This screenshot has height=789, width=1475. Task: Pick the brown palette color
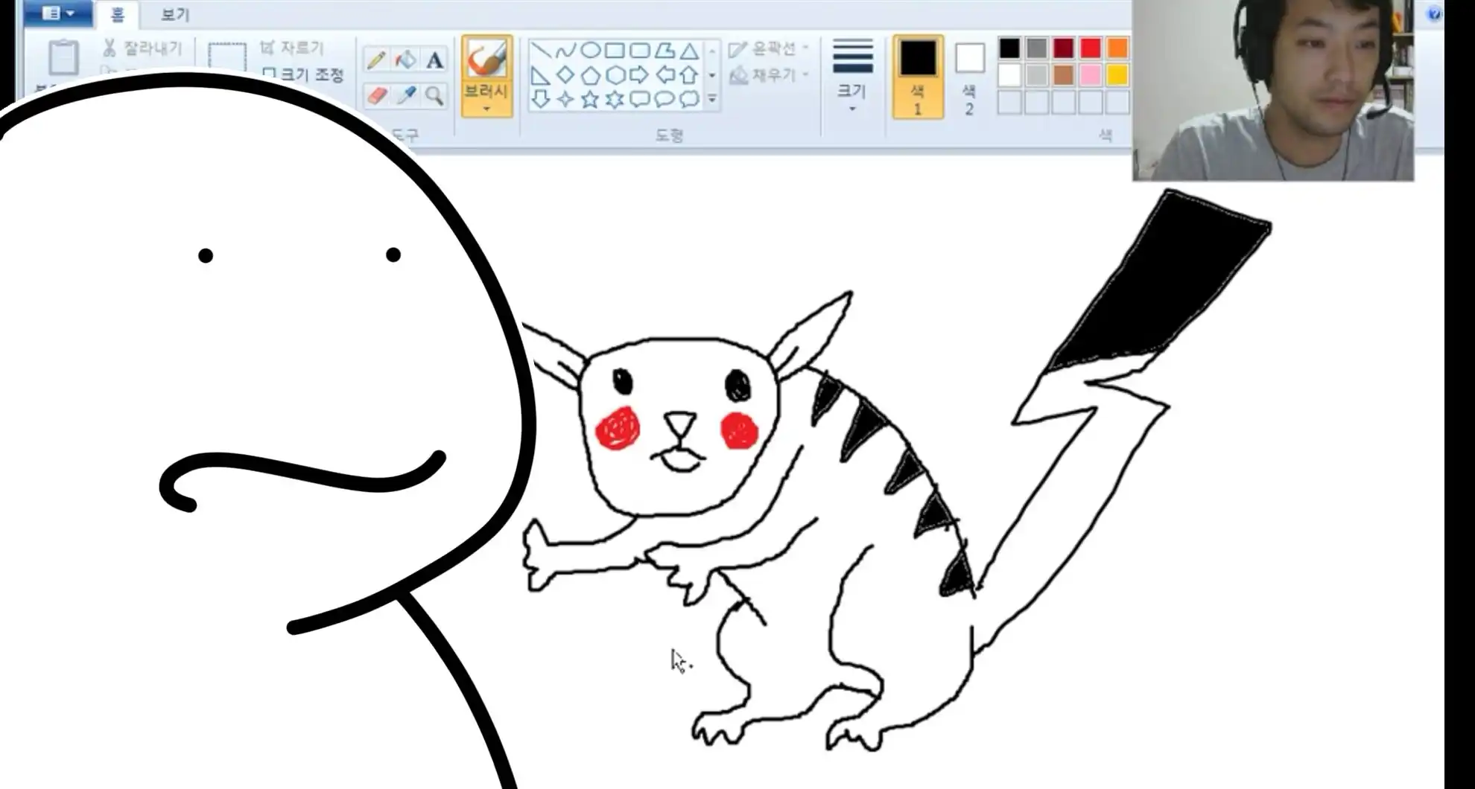[x=1064, y=75]
